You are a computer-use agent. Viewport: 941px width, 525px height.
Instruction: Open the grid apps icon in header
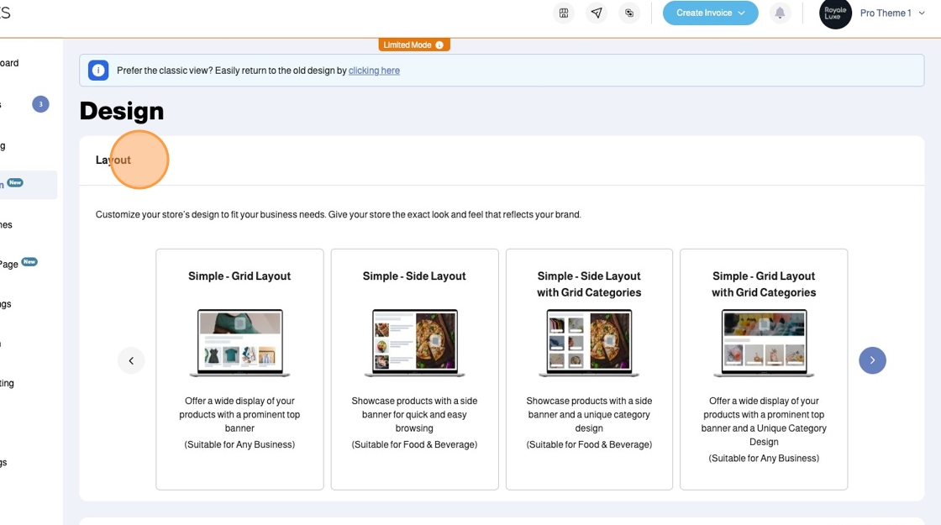[x=564, y=13]
